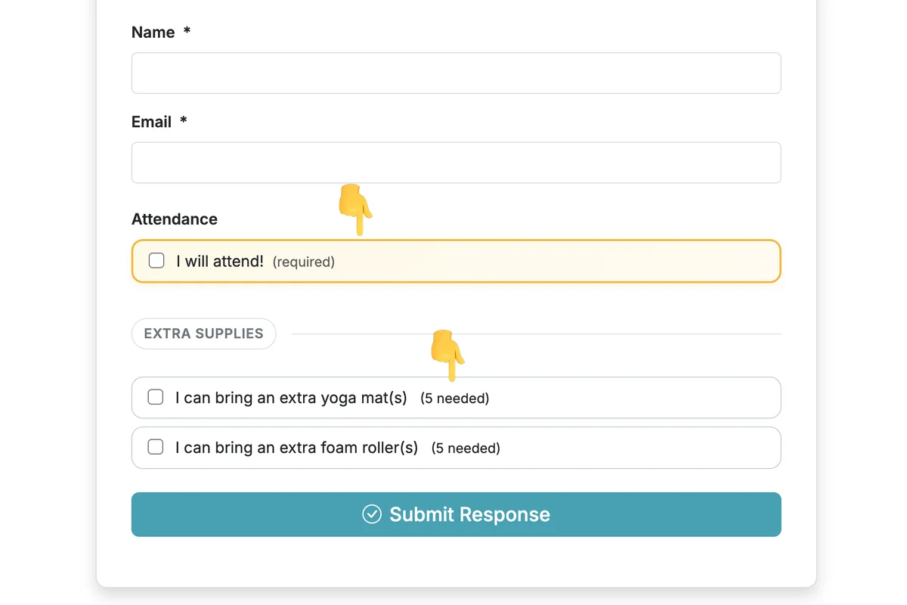Click the "extra yoga mat(s)" label text
907x605 pixels.
point(291,397)
